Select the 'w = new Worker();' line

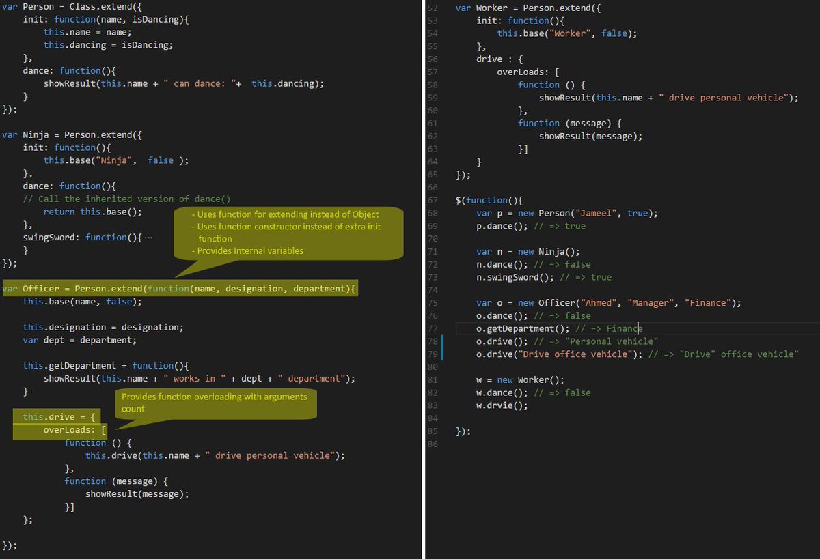521,379
